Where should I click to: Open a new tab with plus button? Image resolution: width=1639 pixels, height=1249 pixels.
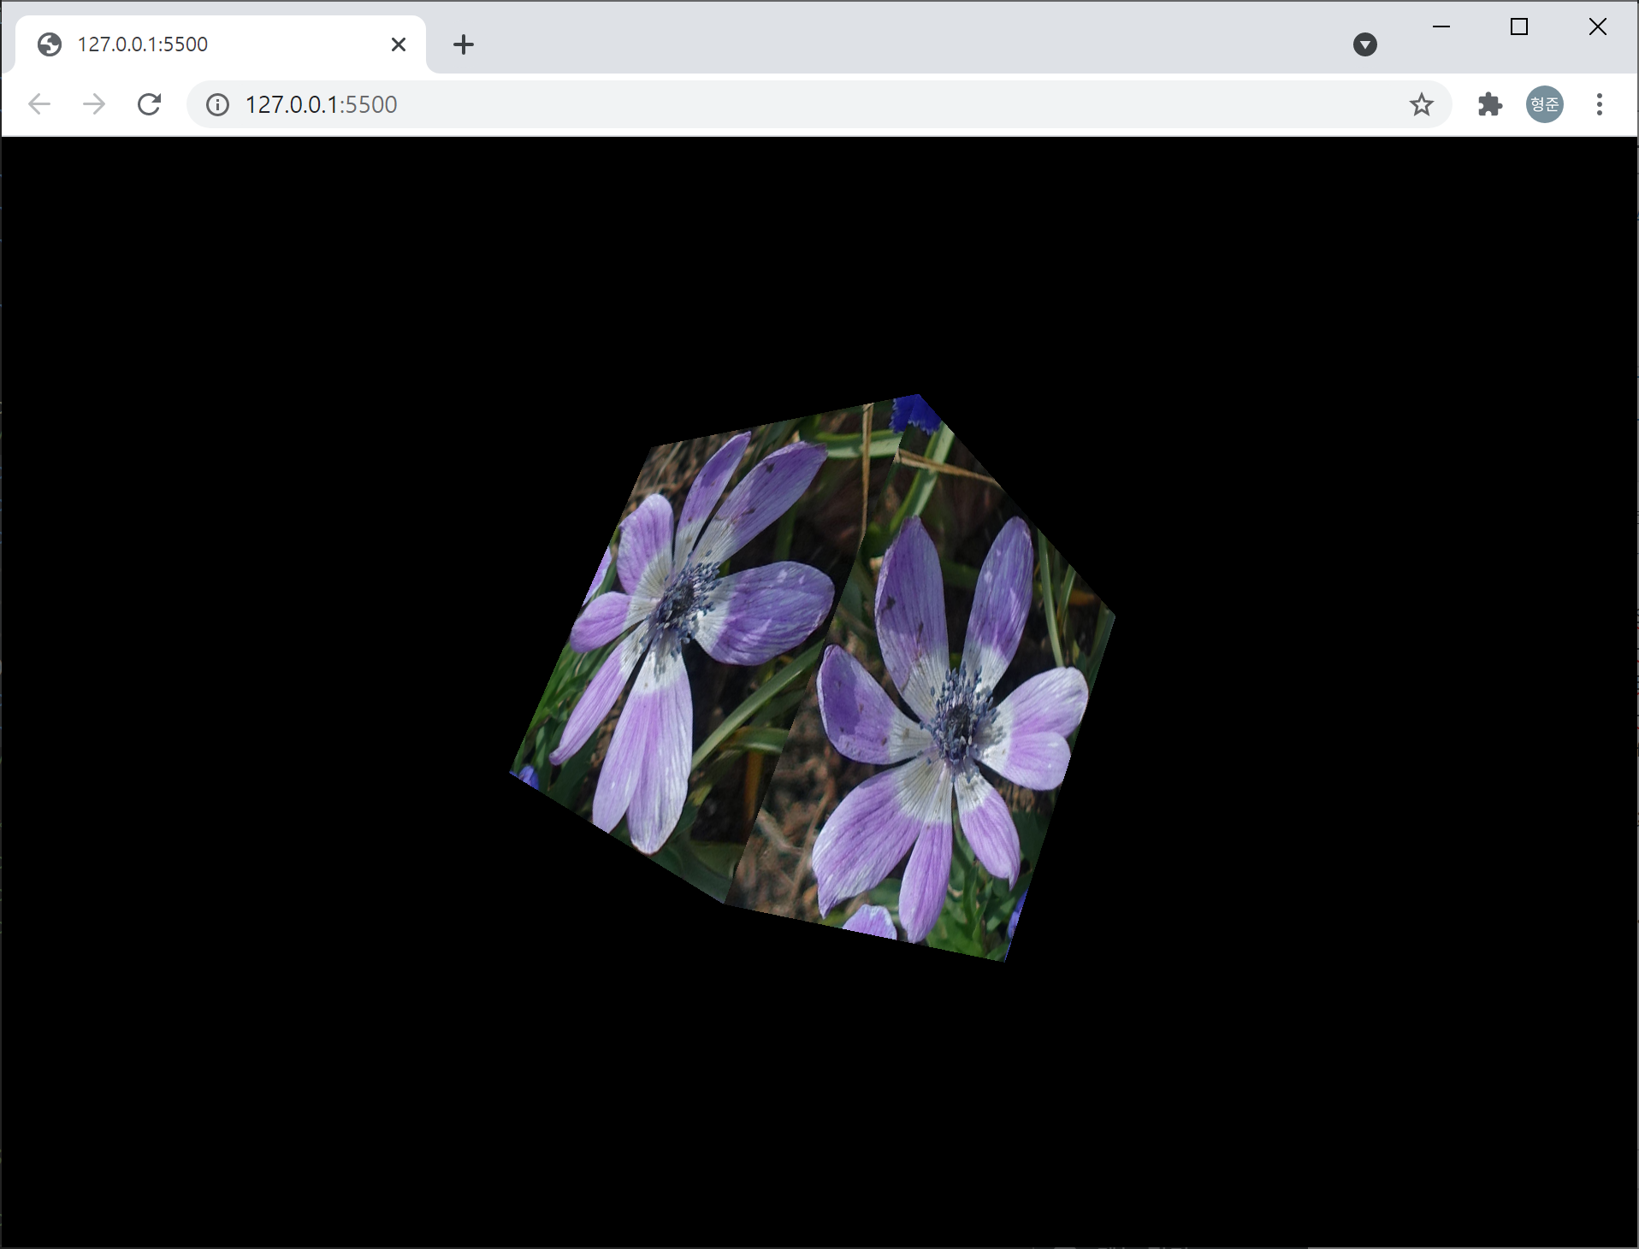pyautogui.click(x=464, y=44)
